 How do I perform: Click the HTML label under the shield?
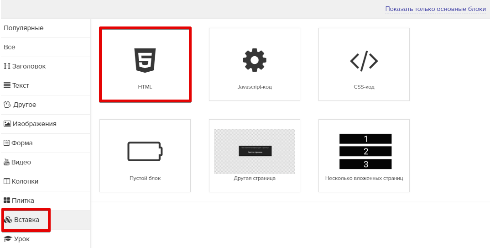[145, 87]
